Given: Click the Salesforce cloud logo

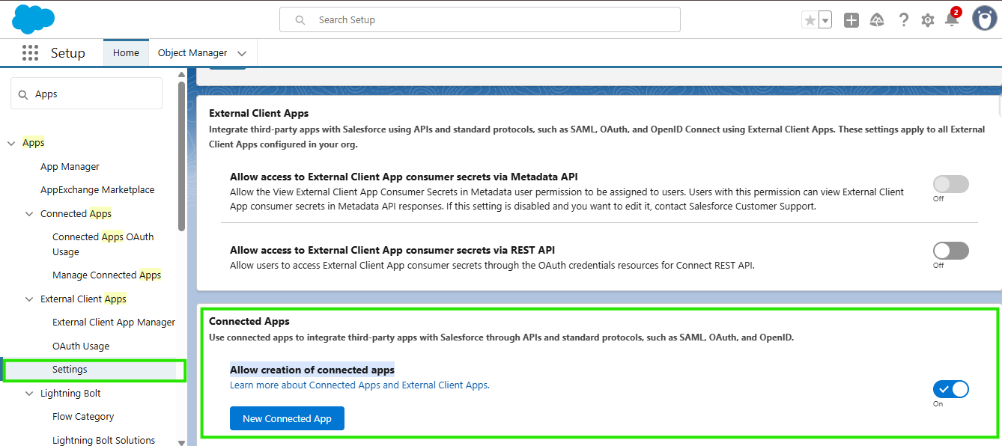Looking at the screenshot, I should pyautogui.click(x=34, y=19).
